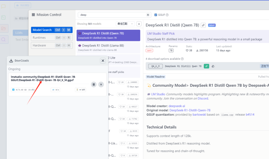
Task: Click the 68117 downloads badge in list
Action: pos(133,107)
